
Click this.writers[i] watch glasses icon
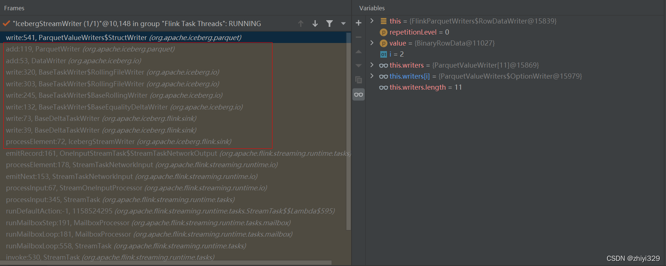click(384, 76)
